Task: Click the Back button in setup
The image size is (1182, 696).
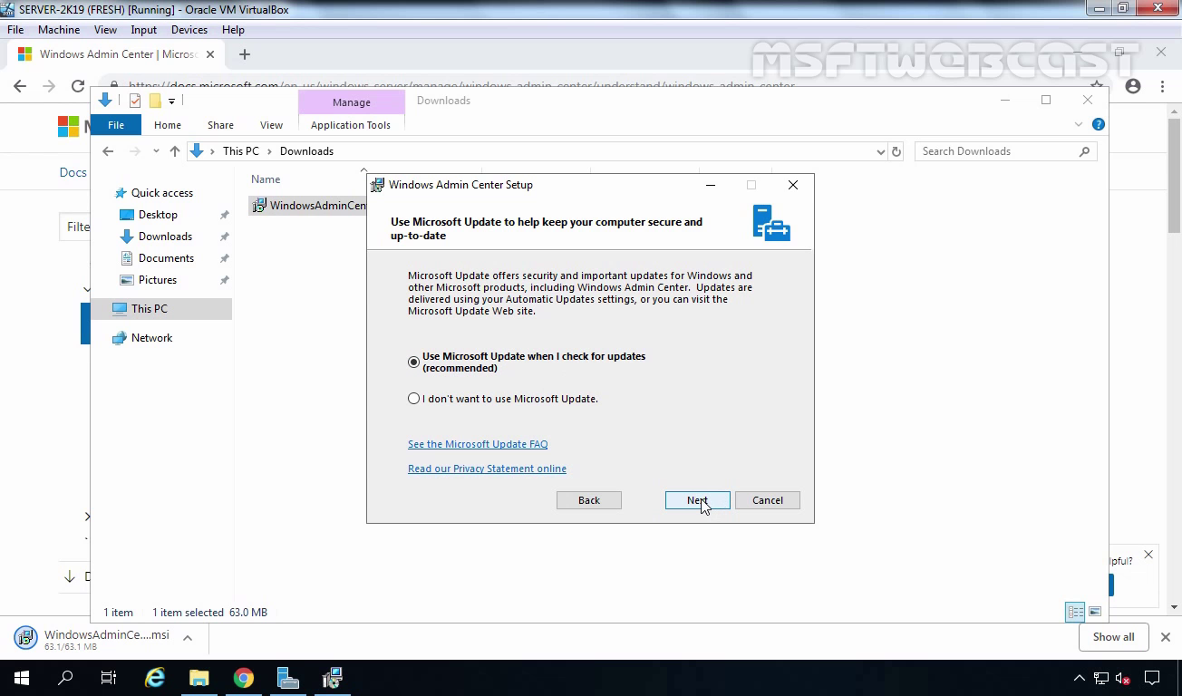Action: 589,500
